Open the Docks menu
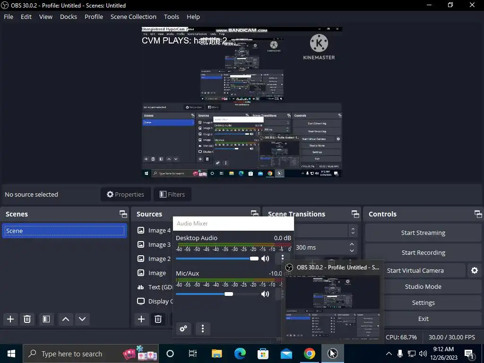Image resolution: width=484 pixels, height=363 pixels. point(69,17)
